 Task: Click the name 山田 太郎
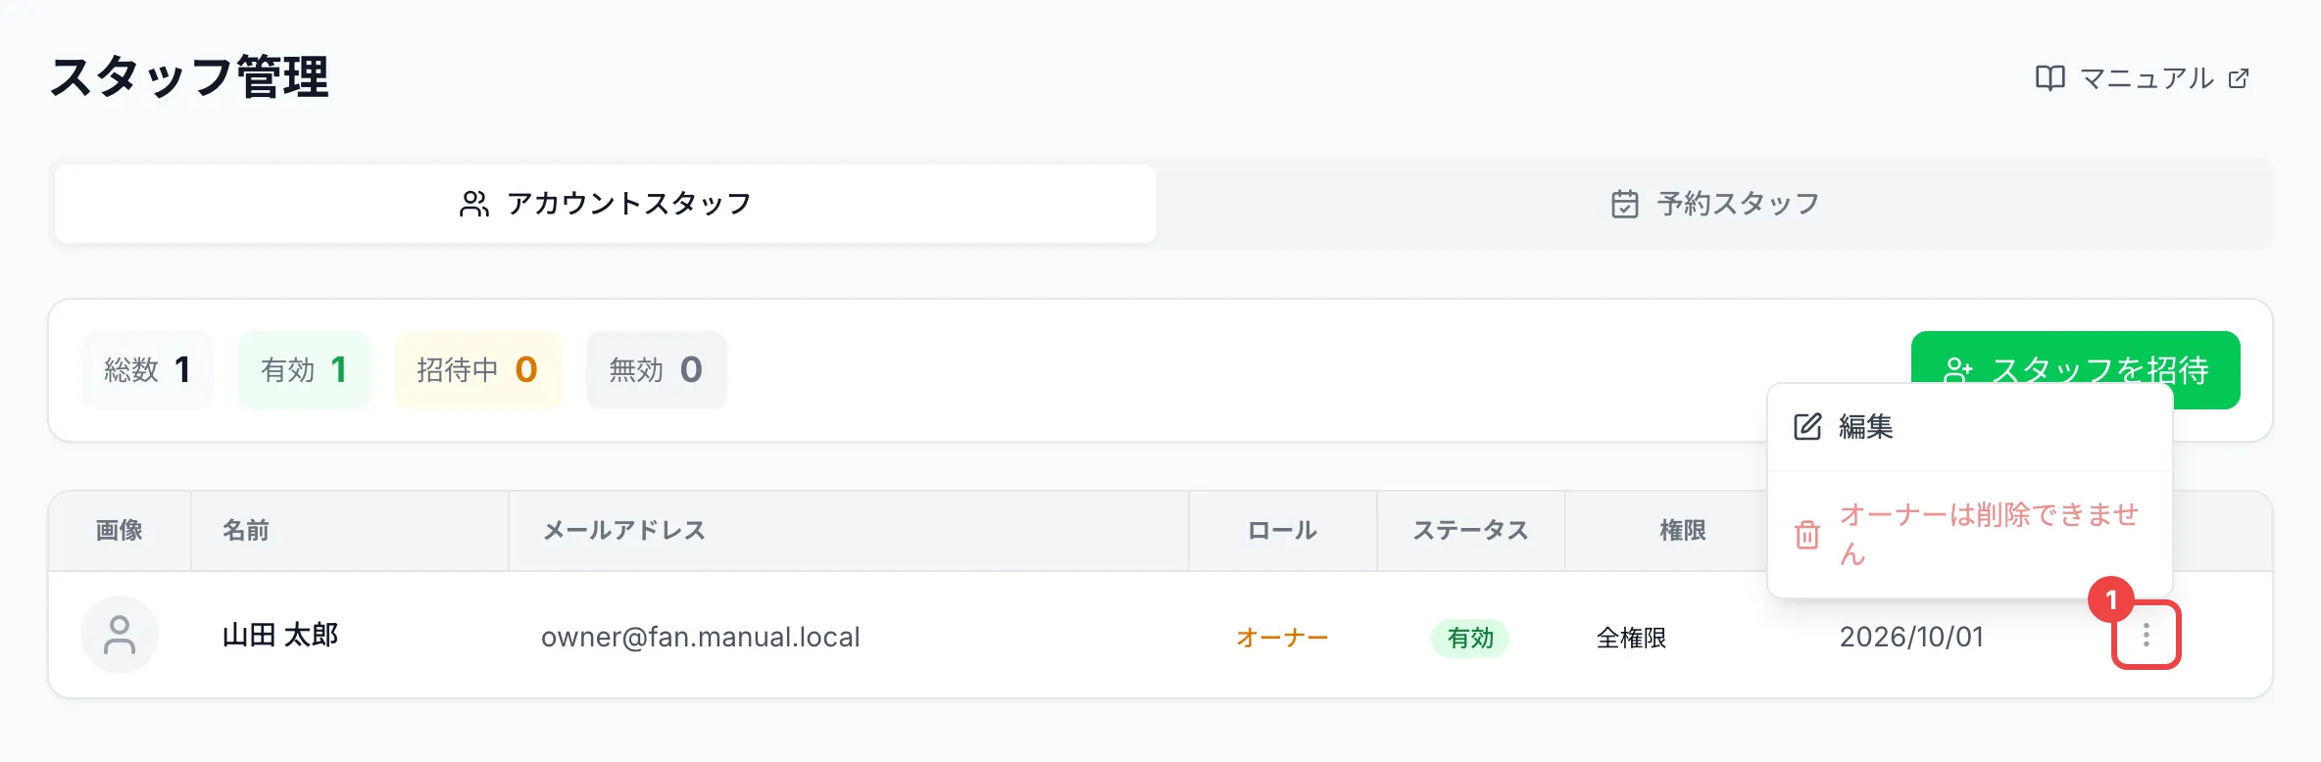point(280,636)
